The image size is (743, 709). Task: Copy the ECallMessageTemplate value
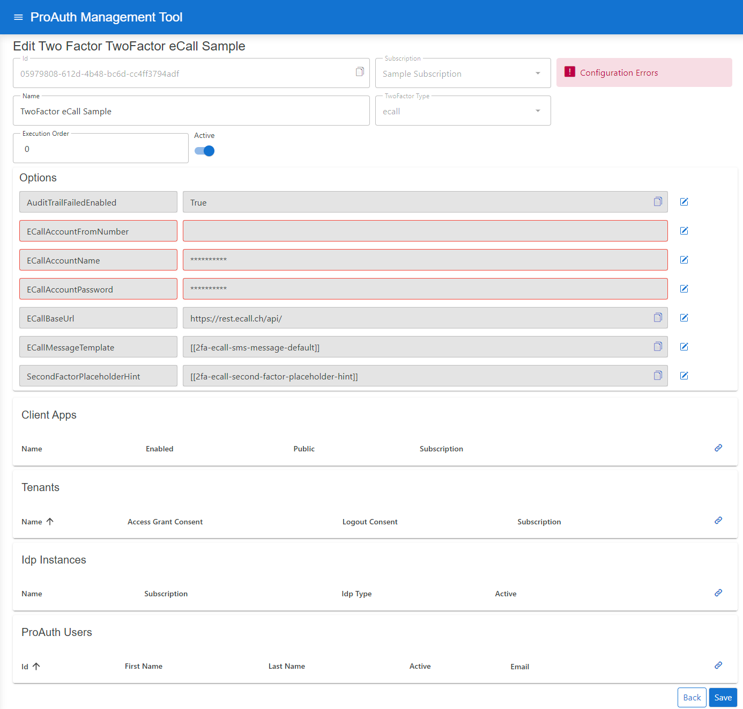(x=658, y=346)
